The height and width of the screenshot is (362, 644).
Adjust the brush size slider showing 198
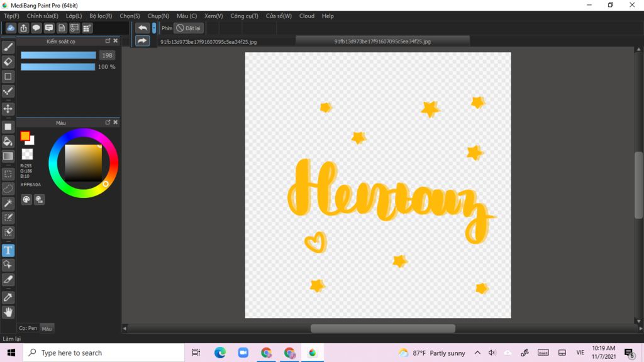point(58,55)
